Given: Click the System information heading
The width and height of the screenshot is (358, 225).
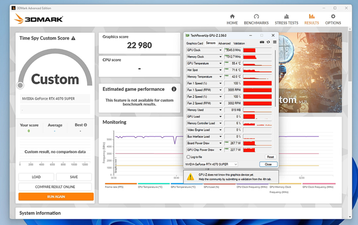Looking at the screenshot, I should (x=40, y=213).
